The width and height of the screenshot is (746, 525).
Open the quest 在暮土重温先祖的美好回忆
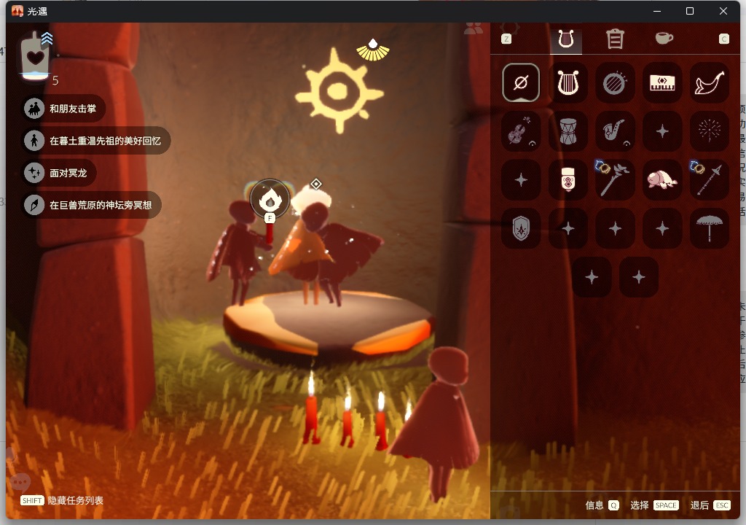[96, 141]
